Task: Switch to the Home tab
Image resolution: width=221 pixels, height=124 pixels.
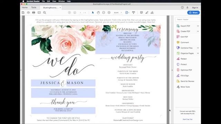Action: pyautogui.click(x=25, y=8)
